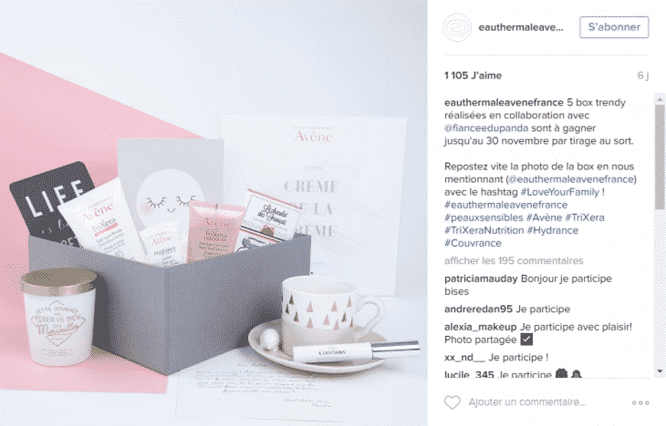The height and width of the screenshot is (426, 666).
Task: Open the three-dot more options menu
Action: coord(640,402)
